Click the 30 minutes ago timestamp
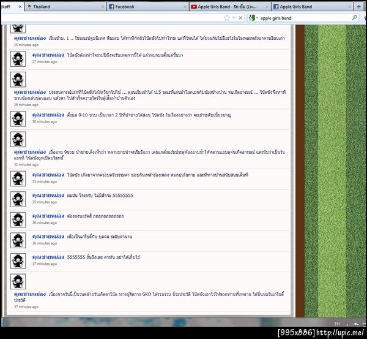The width and height of the screenshot is (367, 339). pos(45,121)
